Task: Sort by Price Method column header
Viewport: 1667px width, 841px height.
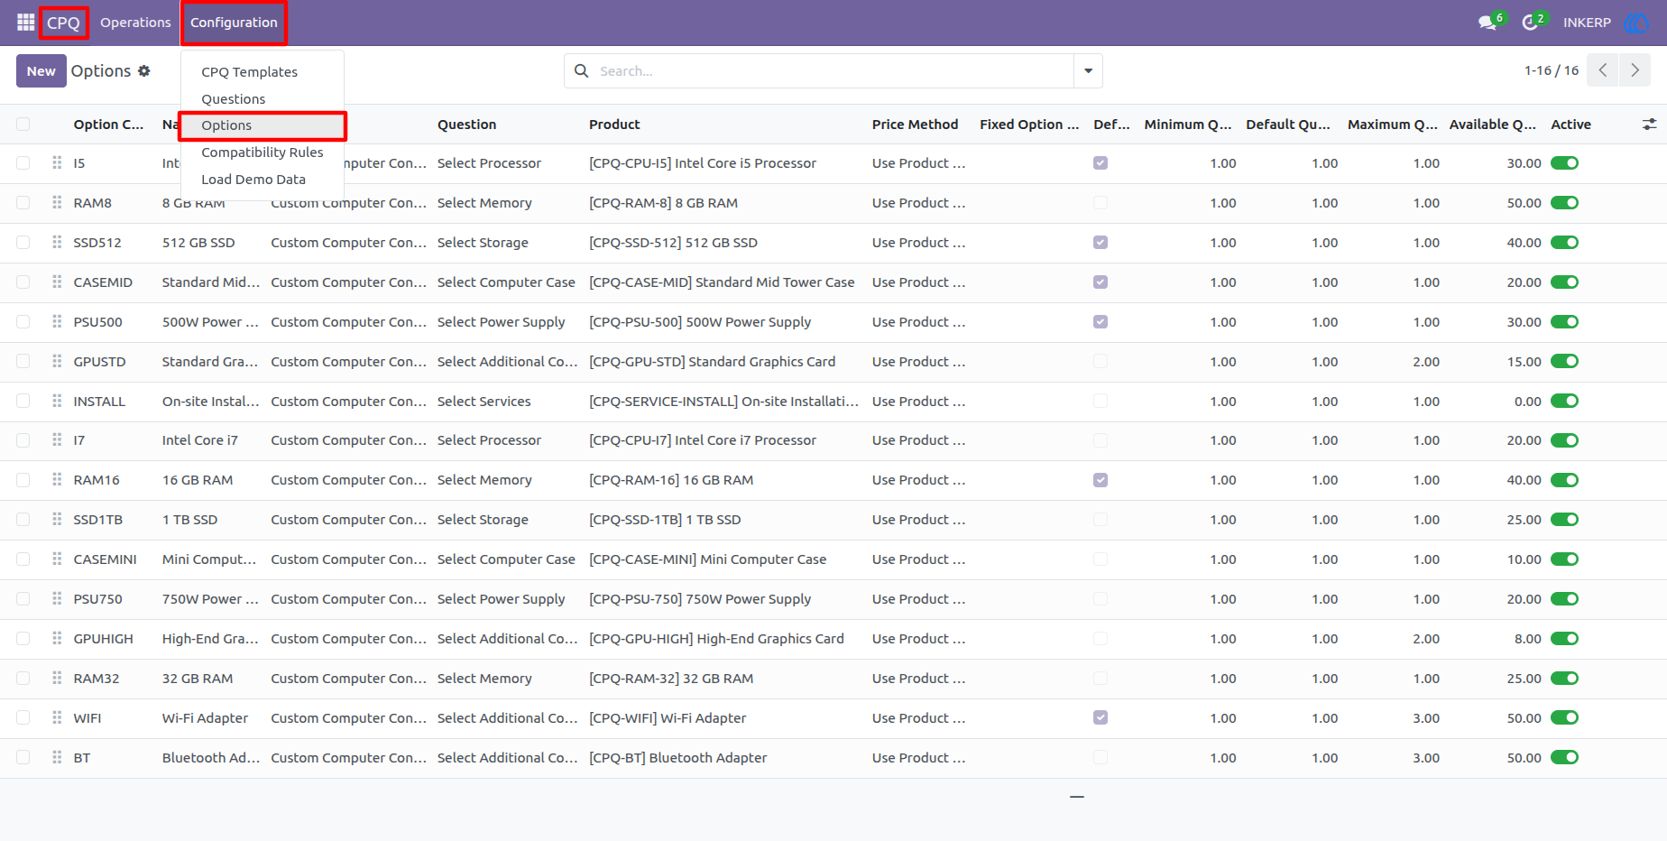Action: [915, 125]
